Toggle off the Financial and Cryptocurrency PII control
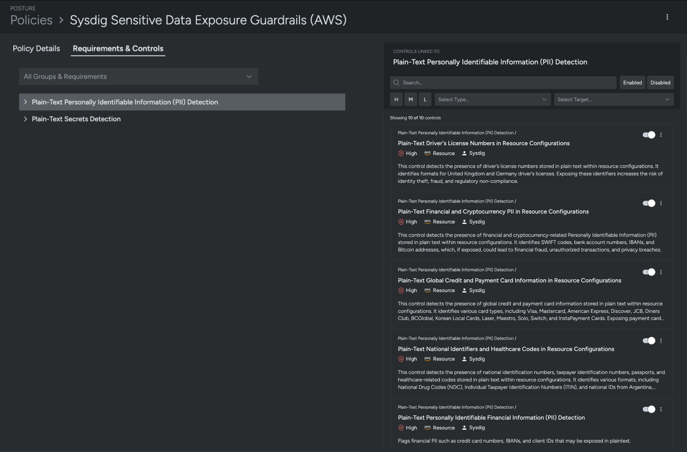 point(649,203)
